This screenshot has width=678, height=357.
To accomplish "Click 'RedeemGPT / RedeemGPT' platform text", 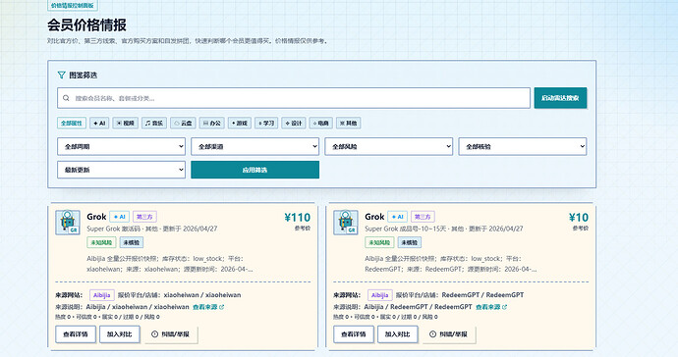I will pyautogui.click(x=482, y=295).
